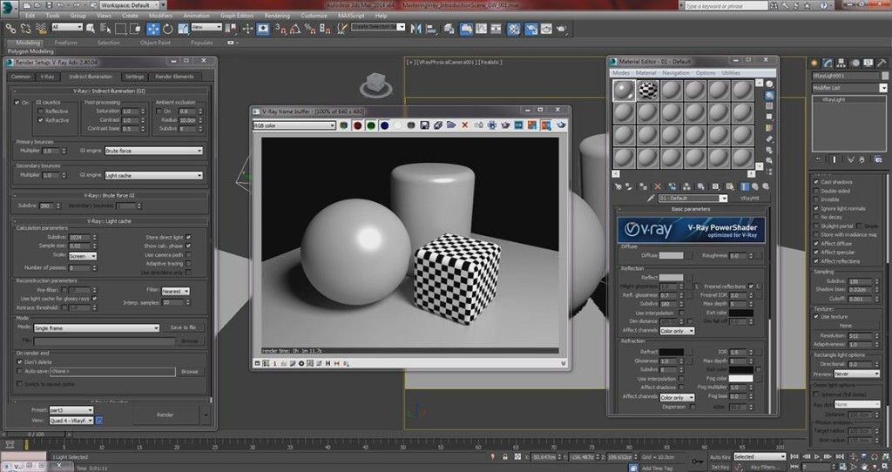Click red X reset material icon

coord(659,185)
